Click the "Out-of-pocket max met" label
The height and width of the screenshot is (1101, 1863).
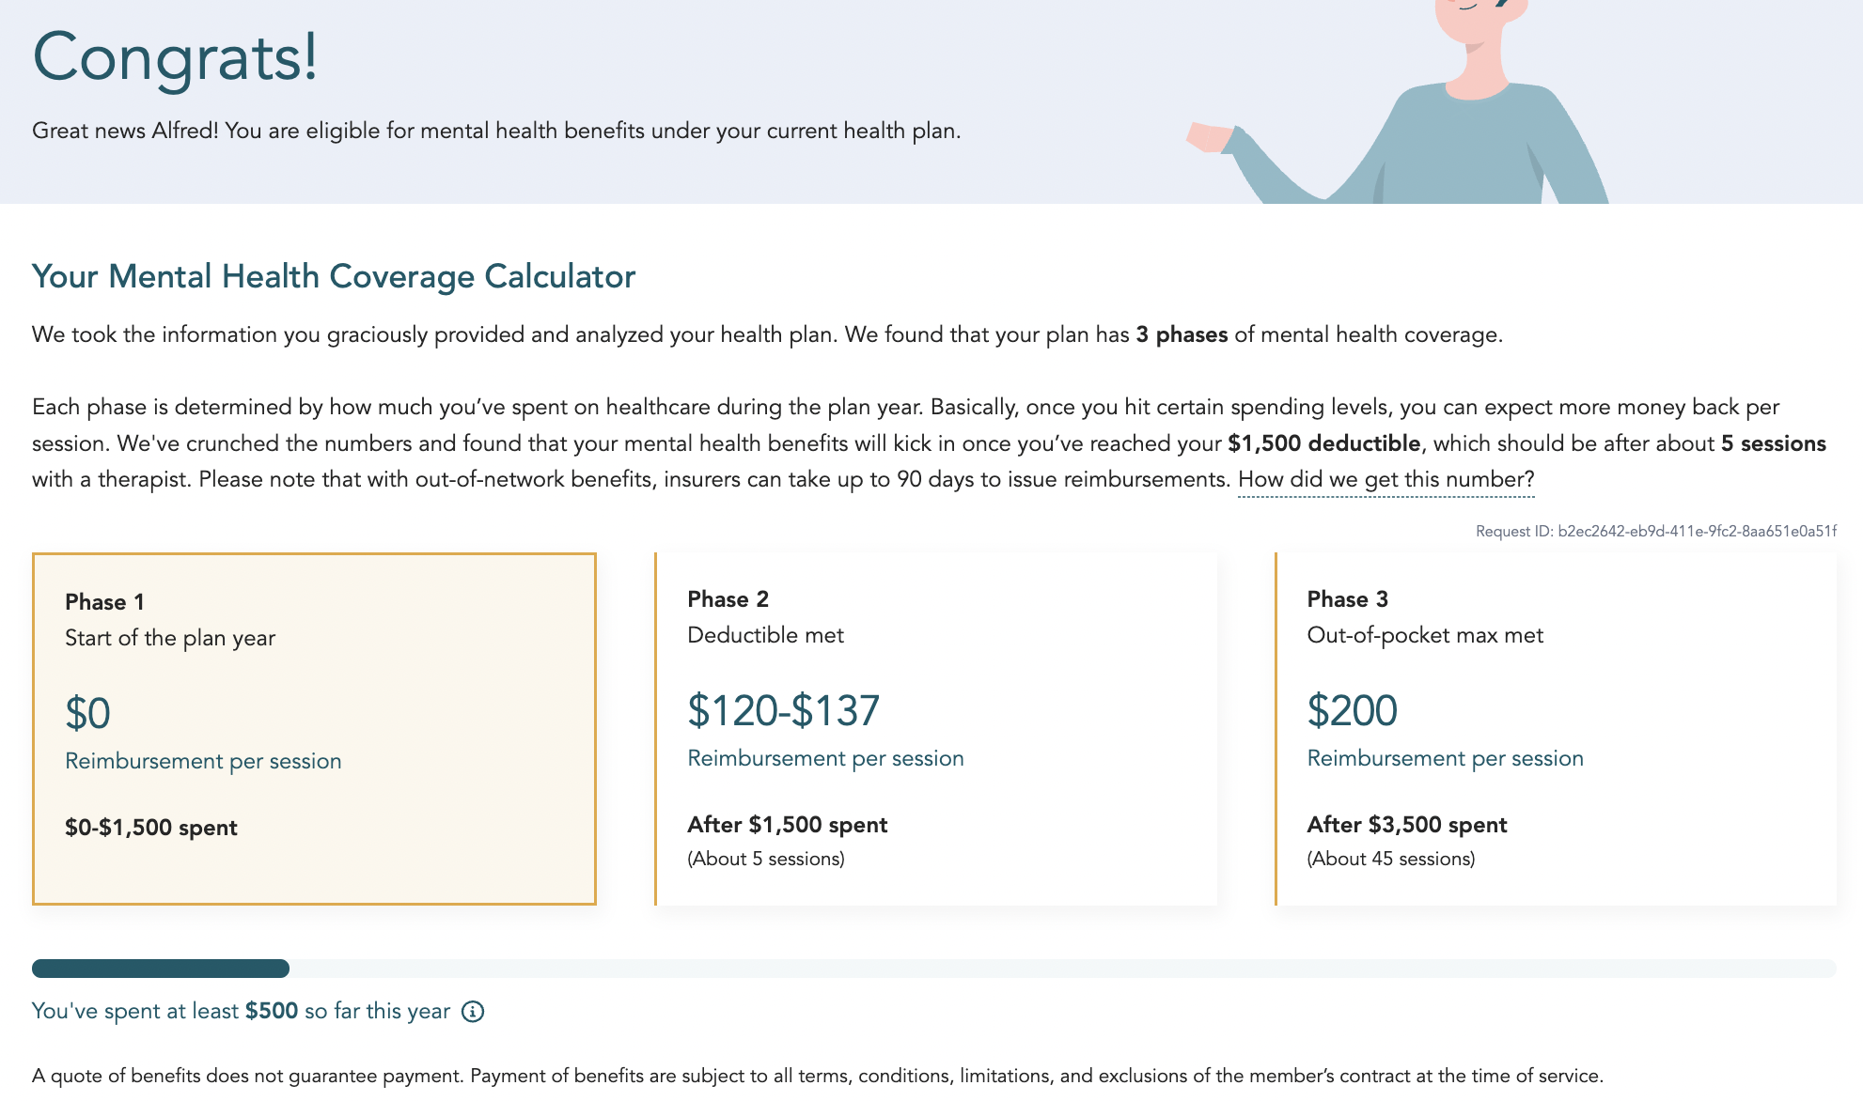(1424, 635)
